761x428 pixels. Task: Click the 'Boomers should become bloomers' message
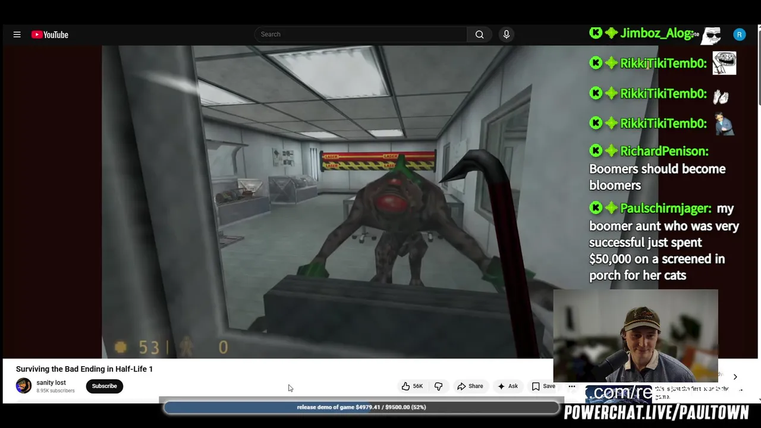657,177
